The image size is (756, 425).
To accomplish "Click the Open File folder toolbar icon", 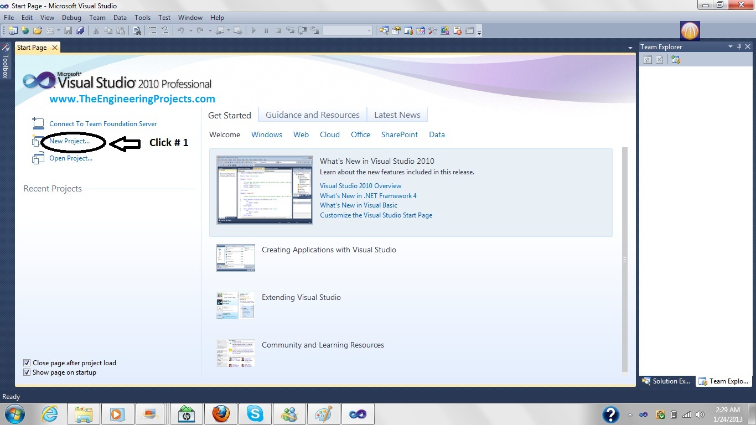I will click(37, 30).
